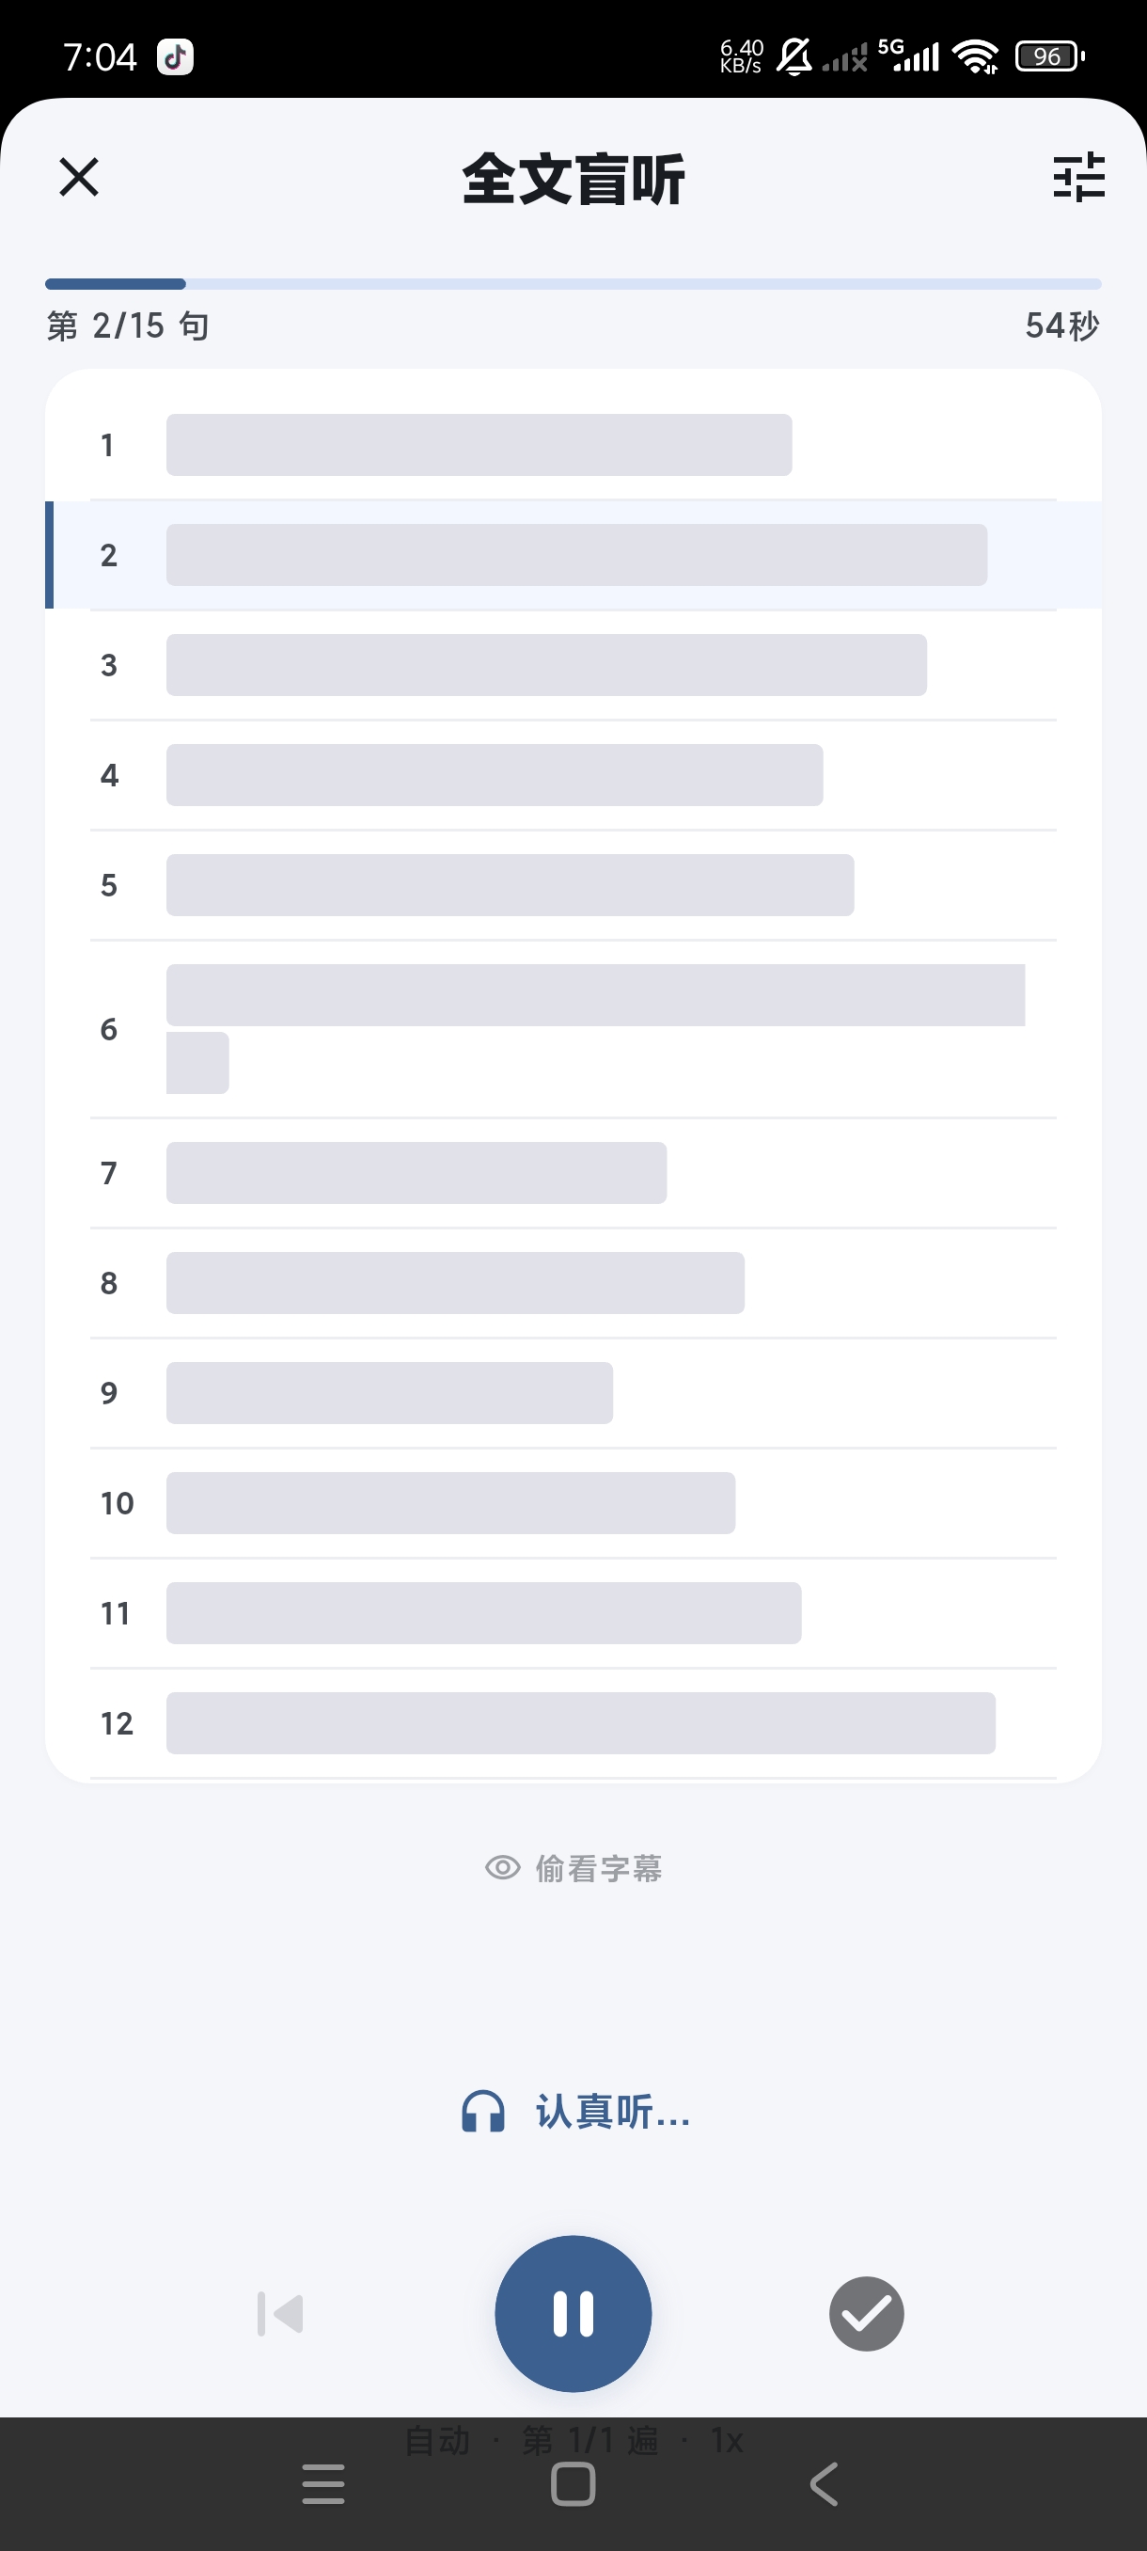Tap the Android back navigation arrow
Viewport: 1147px width, 2551px height.
pyautogui.click(x=824, y=2483)
